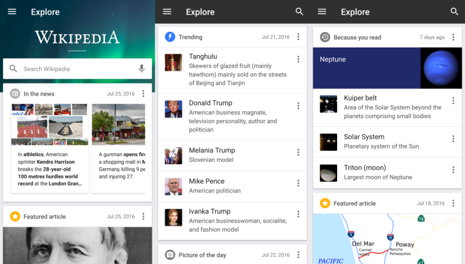Image resolution: width=465 pixels, height=264 pixels.
Task: Click the Kuiper belt thumbnail image
Action: coord(328,104)
